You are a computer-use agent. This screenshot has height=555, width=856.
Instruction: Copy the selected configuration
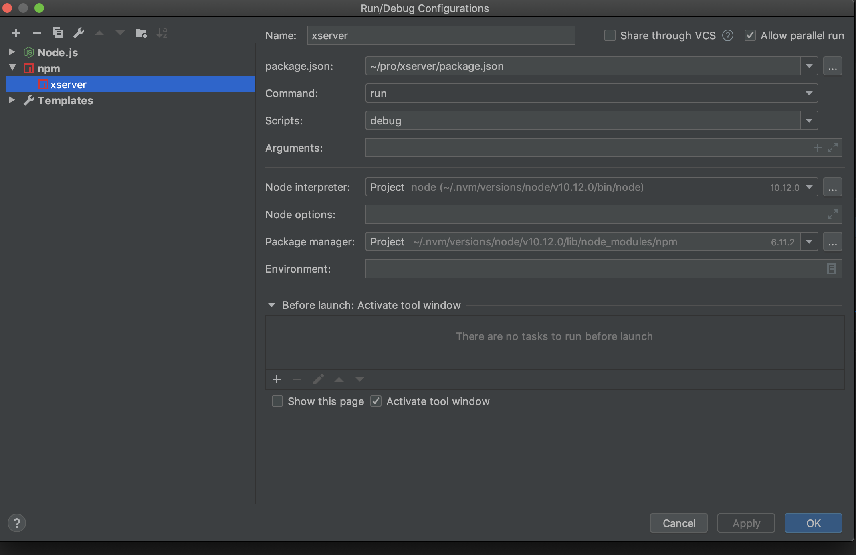tap(58, 33)
